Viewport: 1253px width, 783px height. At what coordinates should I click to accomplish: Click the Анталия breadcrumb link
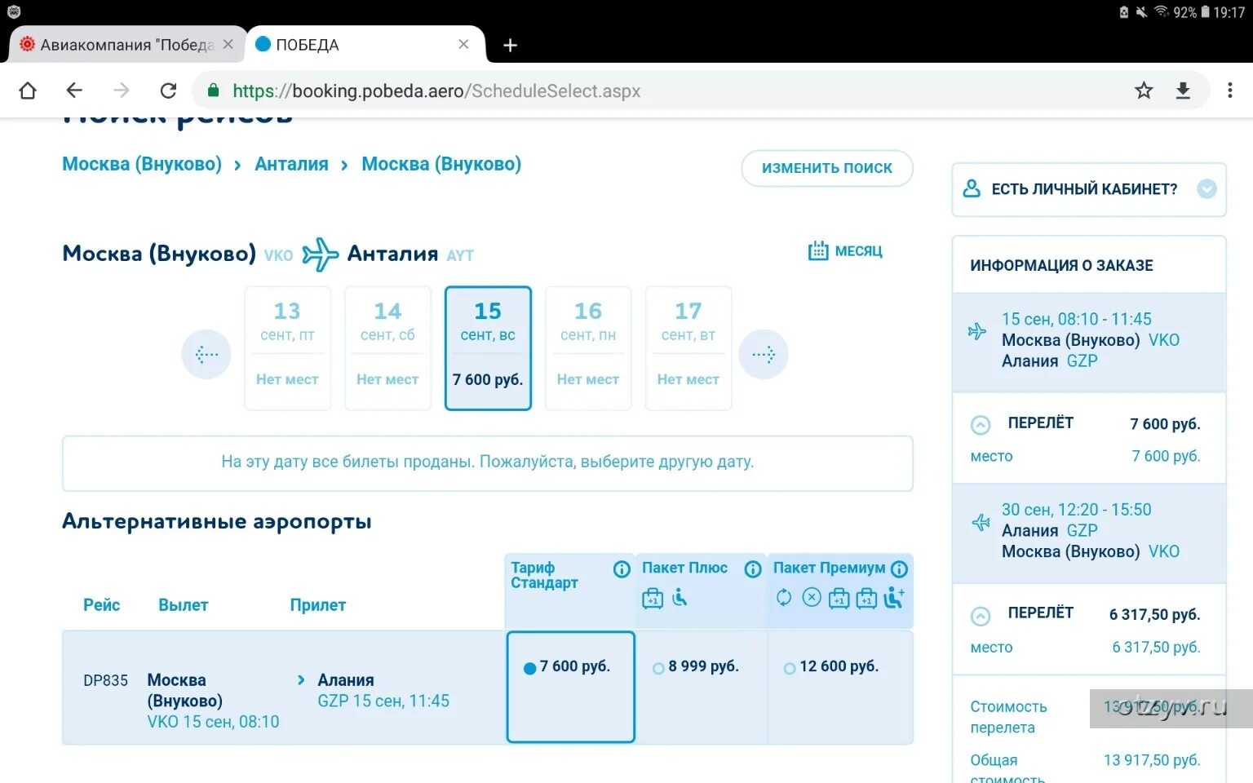click(x=291, y=164)
